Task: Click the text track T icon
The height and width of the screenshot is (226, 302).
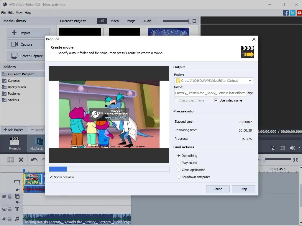Action: (17, 209)
